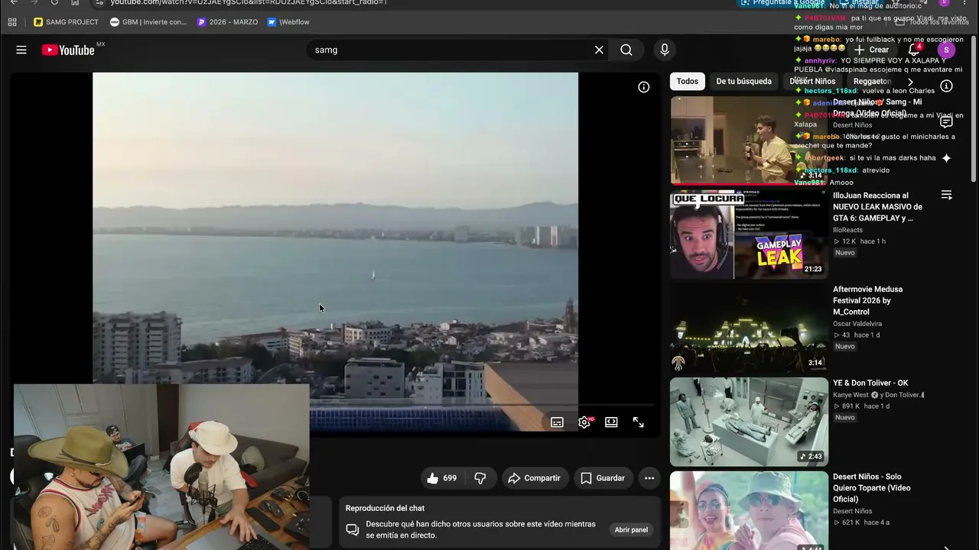Screen dimensions: 979x550
Task: Open the Aftermovie Medusa Festival 2026 title
Action: 868,300
